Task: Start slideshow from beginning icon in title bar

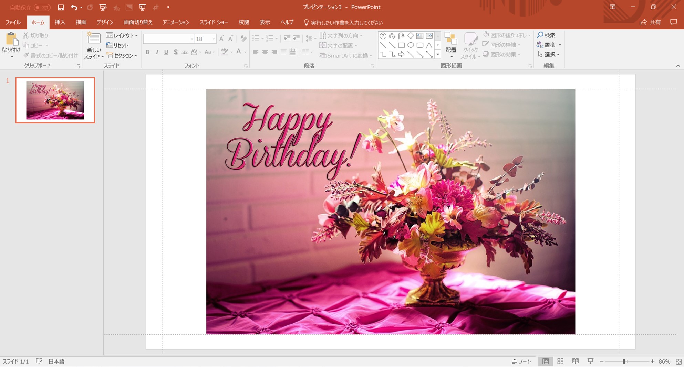Action: (103, 7)
